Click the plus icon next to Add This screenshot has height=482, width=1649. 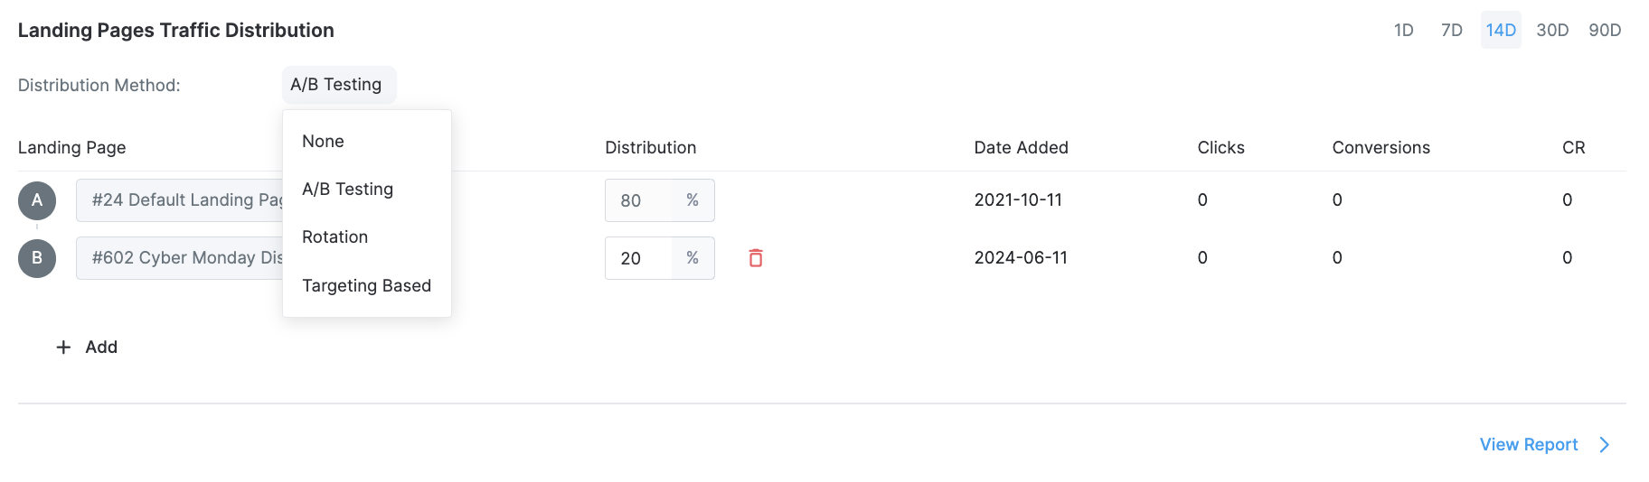[63, 348]
